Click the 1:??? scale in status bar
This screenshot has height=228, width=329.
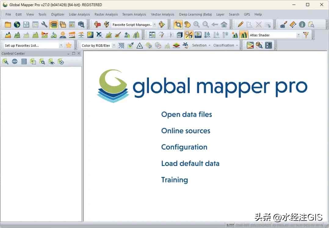[x=230, y=225]
